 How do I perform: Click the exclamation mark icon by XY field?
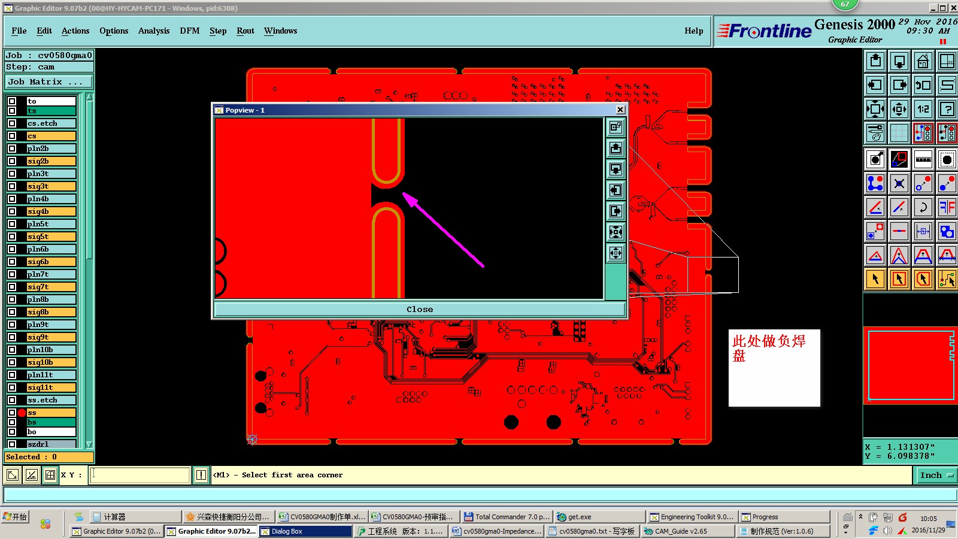click(x=201, y=475)
